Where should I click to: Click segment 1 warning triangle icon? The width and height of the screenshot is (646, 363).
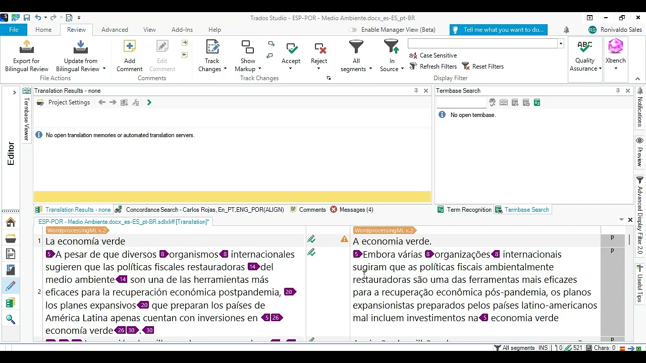pyautogui.click(x=344, y=239)
